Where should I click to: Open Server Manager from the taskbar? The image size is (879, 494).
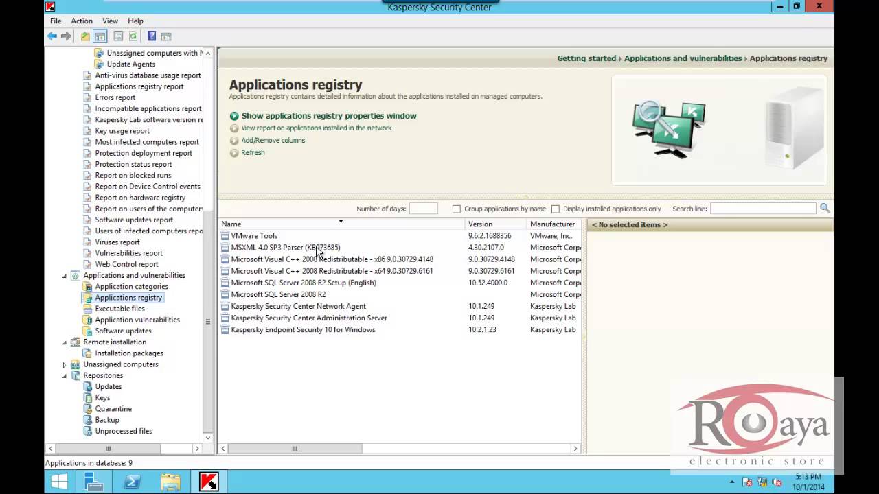click(x=95, y=482)
